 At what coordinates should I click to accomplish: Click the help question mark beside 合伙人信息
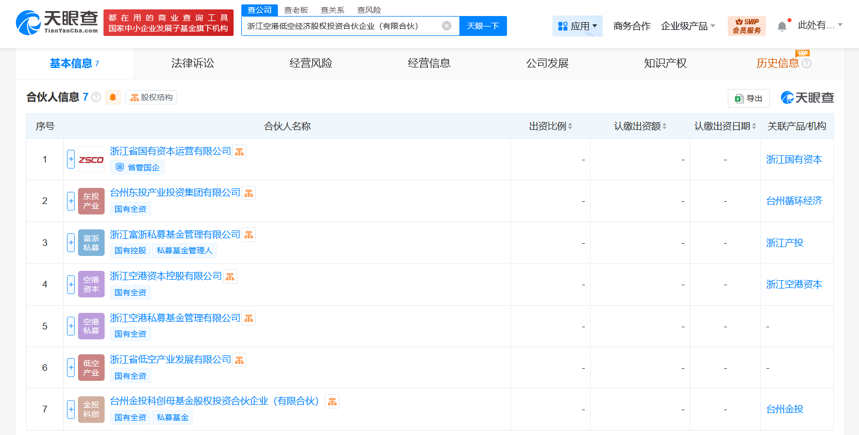pyautogui.click(x=96, y=97)
